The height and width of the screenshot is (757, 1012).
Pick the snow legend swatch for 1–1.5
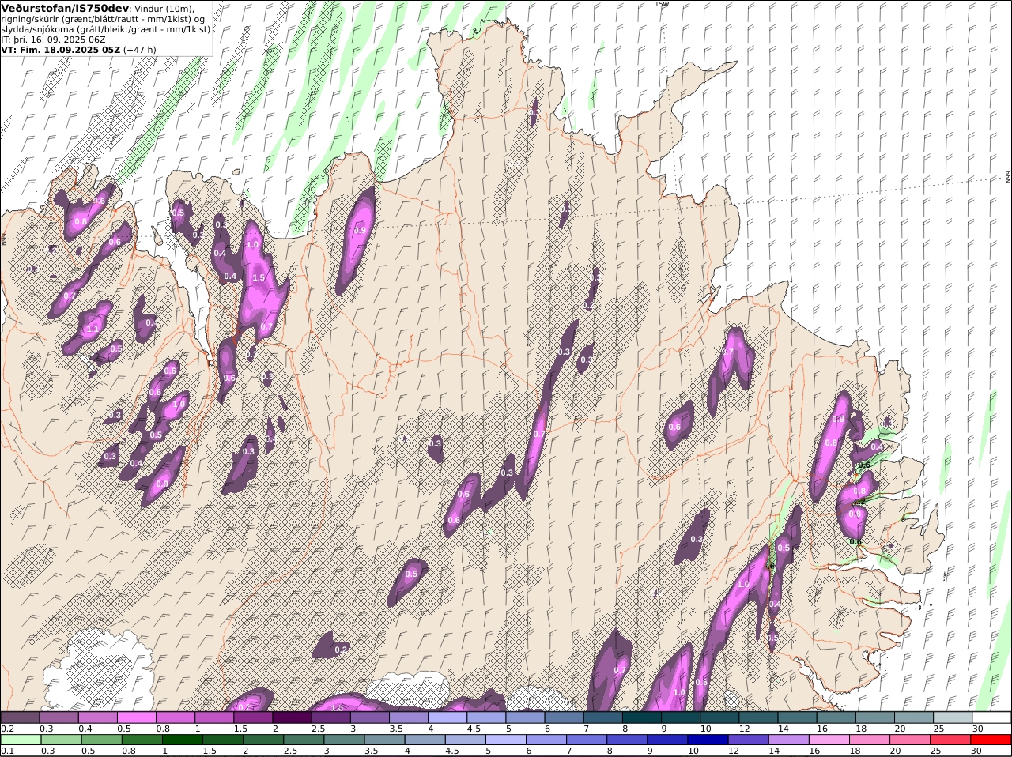(214, 717)
